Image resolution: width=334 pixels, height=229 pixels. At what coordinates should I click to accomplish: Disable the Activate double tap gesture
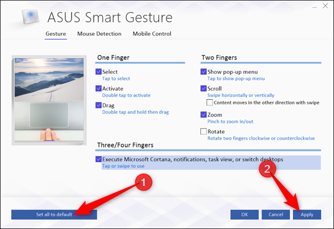pyautogui.click(x=99, y=88)
